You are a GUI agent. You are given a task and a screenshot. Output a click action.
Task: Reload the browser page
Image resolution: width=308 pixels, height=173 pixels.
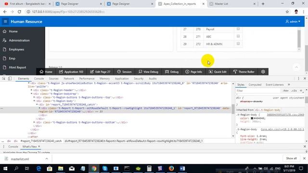pos(19,12)
